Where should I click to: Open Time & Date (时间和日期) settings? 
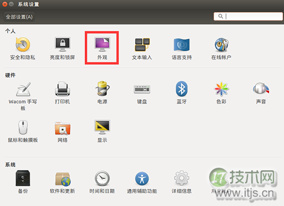pyautogui.click(x=102, y=182)
